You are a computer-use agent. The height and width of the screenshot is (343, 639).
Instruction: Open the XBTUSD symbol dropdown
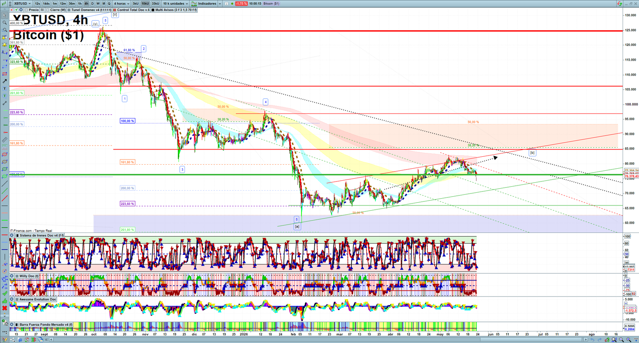[x=22, y=4]
